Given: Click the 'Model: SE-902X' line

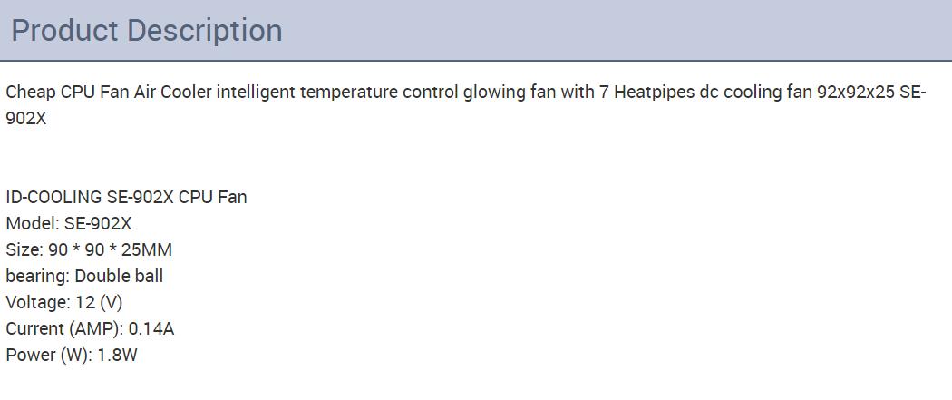Looking at the screenshot, I should point(69,223).
